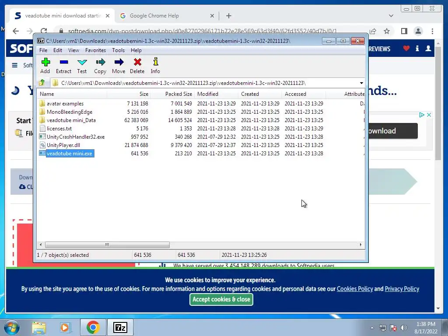Click the UnityPlayer.dll file icon

42,145
